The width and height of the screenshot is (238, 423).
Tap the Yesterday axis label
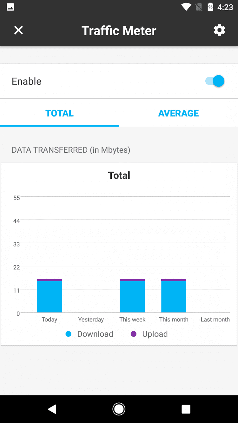tap(91, 320)
